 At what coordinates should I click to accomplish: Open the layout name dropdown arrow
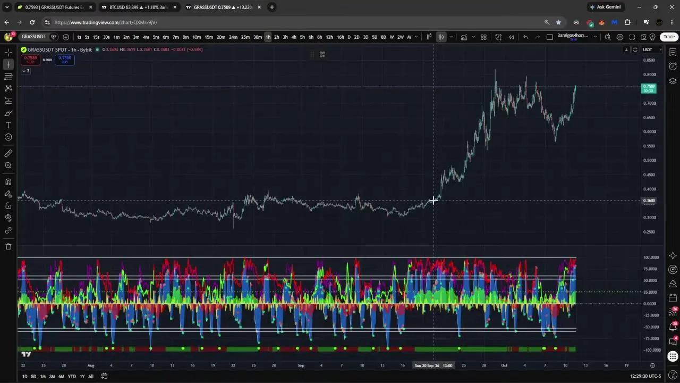pyautogui.click(x=594, y=37)
